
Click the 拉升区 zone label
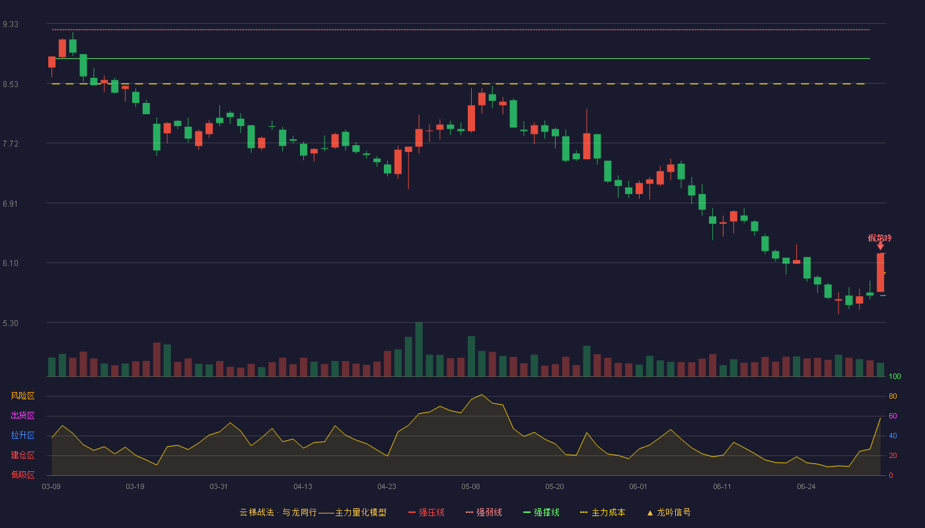23,436
